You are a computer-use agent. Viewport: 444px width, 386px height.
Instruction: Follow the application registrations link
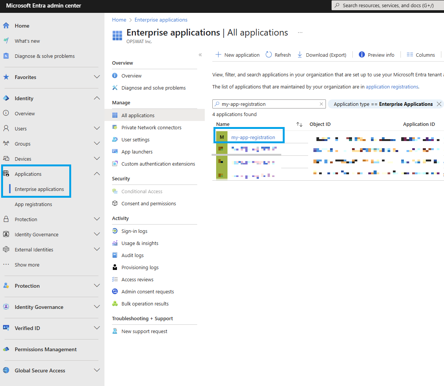pyautogui.click(x=392, y=87)
